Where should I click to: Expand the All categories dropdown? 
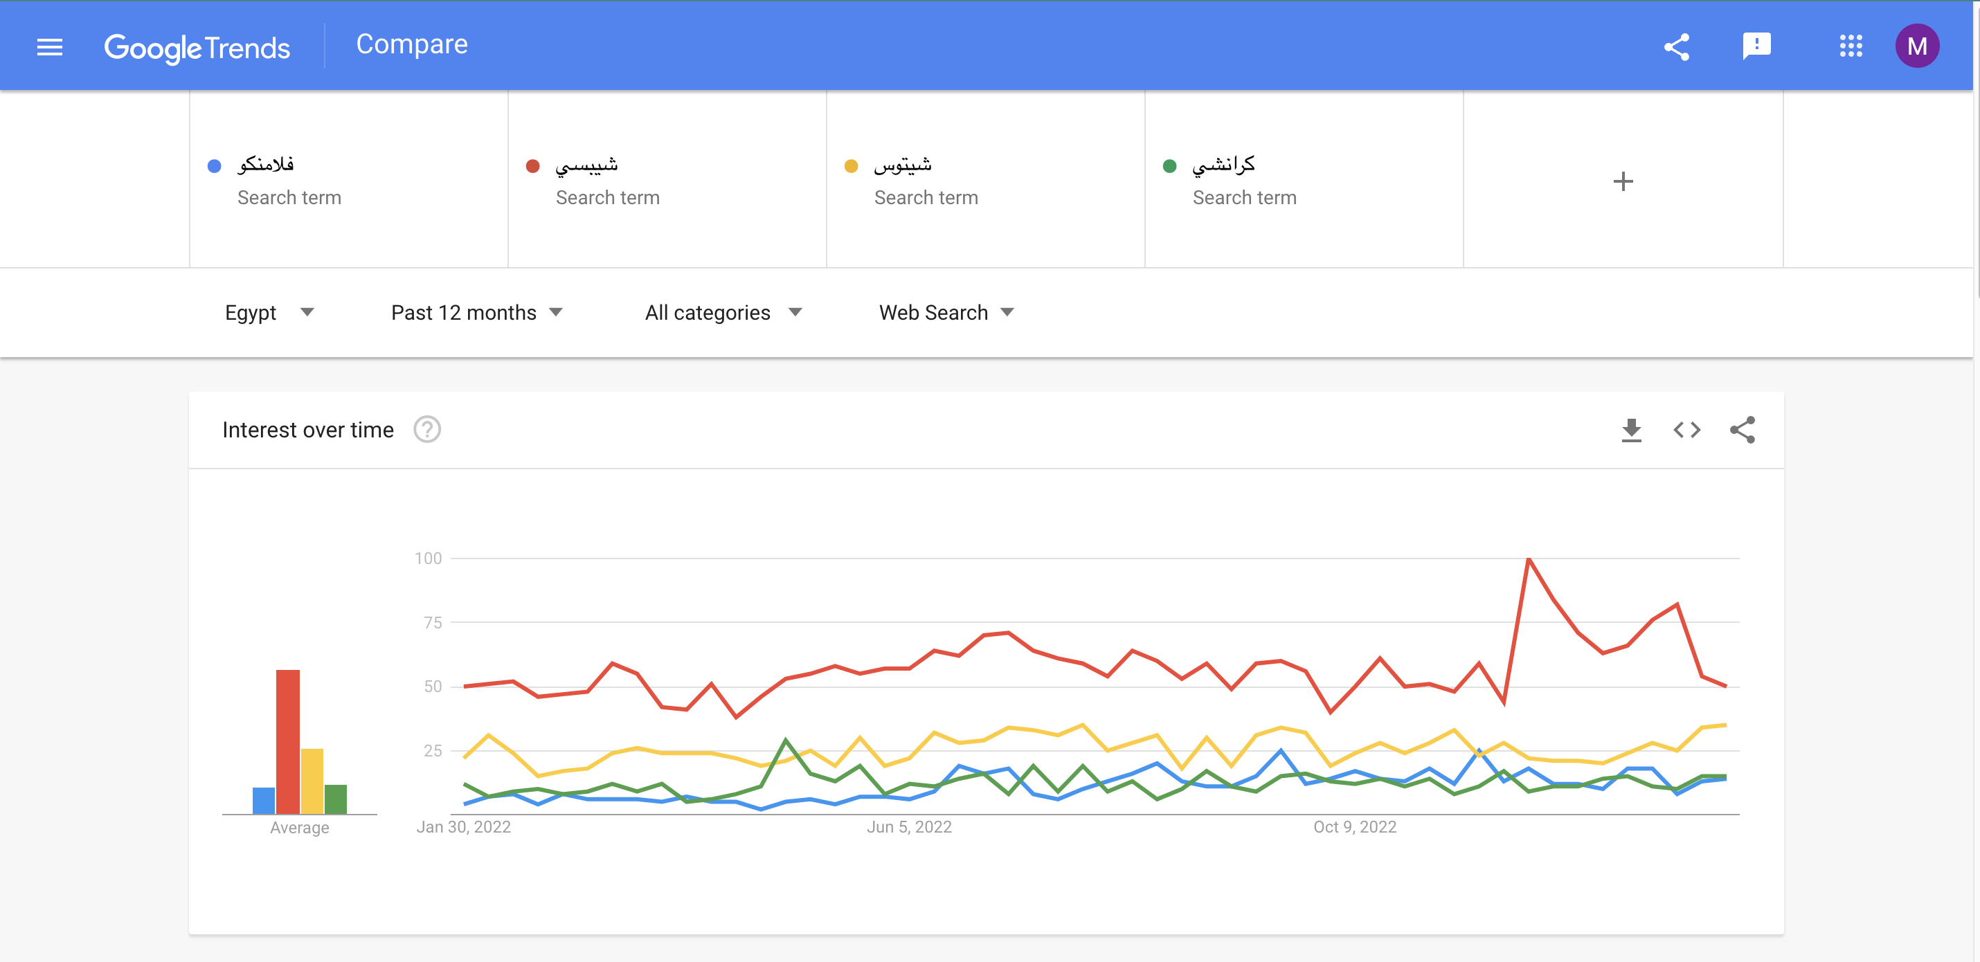coord(723,313)
